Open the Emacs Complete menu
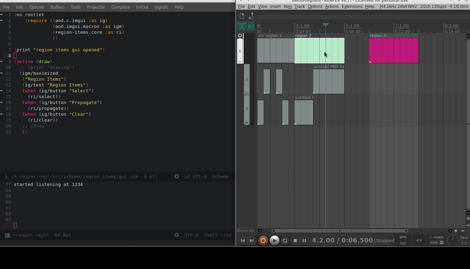Image resolution: width=470 pixels, height=269 pixels. [121, 7]
